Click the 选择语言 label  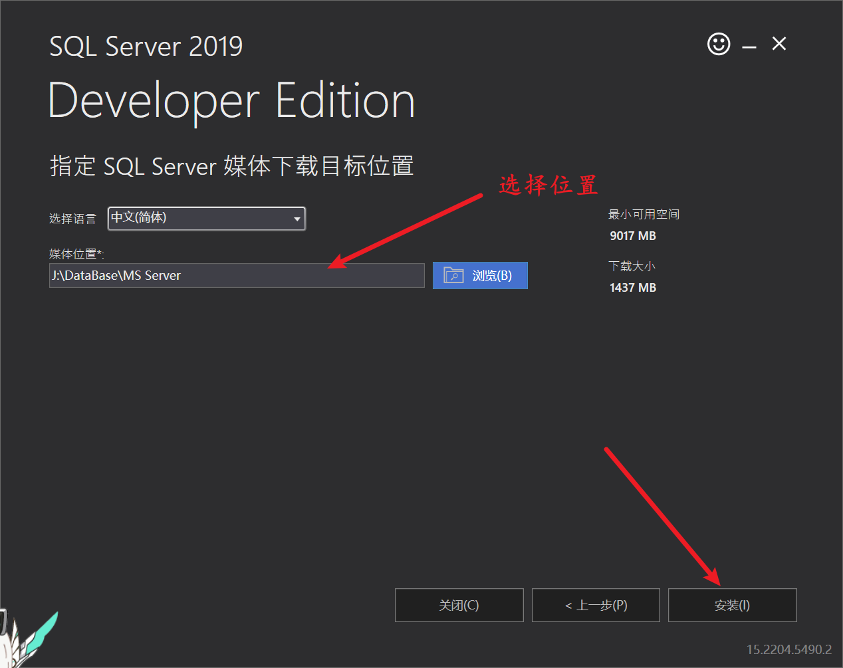pyautogui.click(x=72, y=219)
